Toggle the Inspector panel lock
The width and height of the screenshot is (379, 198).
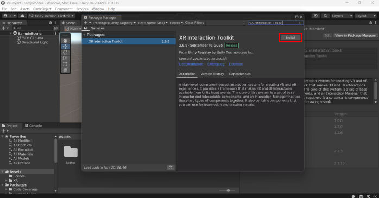pos(370,22)
